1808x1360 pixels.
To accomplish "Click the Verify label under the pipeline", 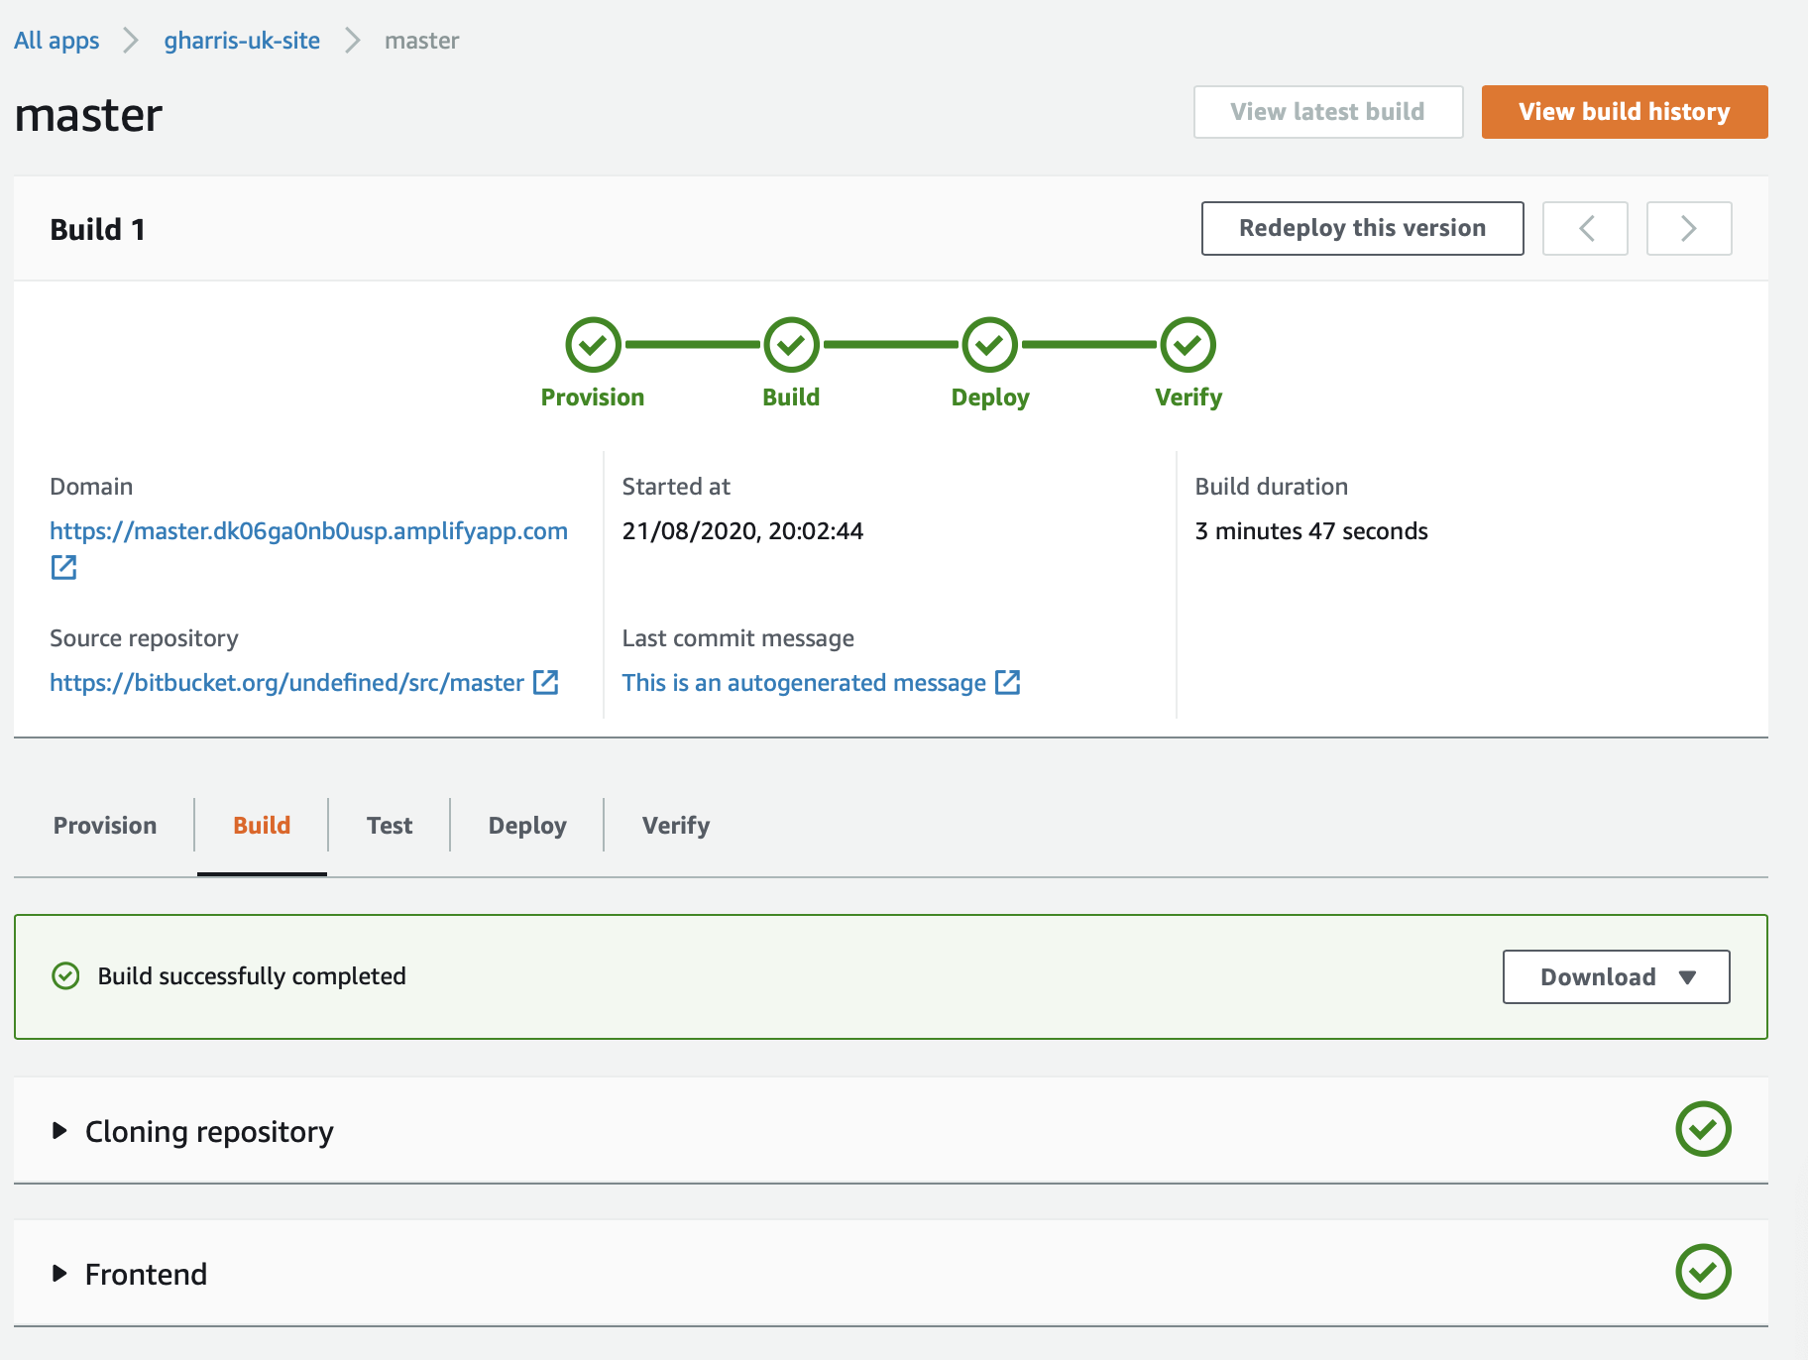I will click(1188, 397).
